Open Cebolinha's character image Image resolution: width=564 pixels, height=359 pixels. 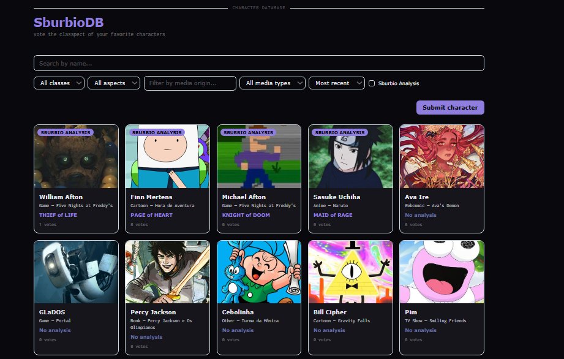coord(259,272)
